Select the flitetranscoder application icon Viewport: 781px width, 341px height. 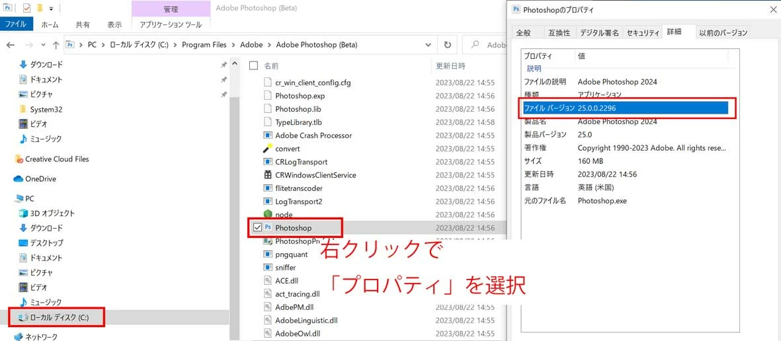(x=268, y=188)
